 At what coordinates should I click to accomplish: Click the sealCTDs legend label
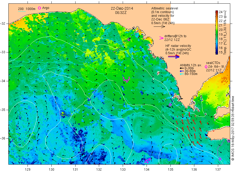(x=213, y=63)
